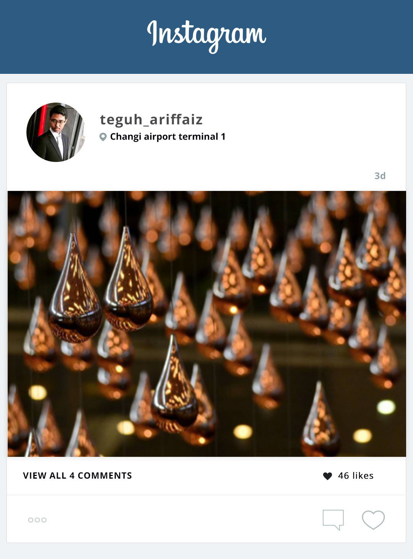Click the Instagram logo in header
Viewport: 413px width, 559px height.
[x=206, y=36]
